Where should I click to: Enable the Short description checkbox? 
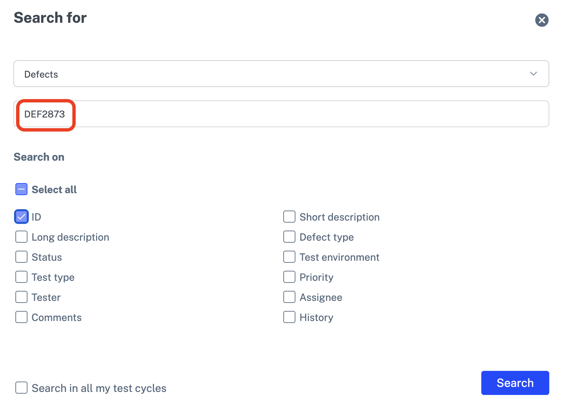(x=289, y=217)
